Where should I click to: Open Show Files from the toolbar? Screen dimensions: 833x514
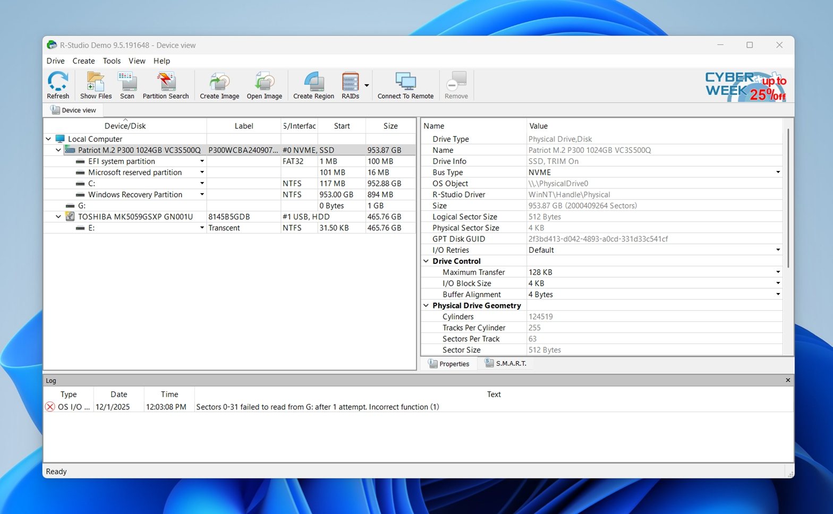pos(96,85)
